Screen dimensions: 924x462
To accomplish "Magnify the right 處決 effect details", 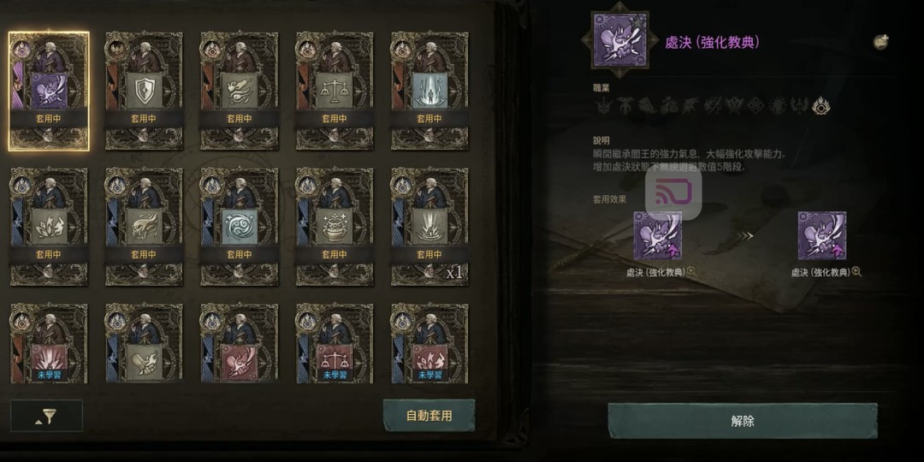I will pyautogui.click(x=856, y=272).
